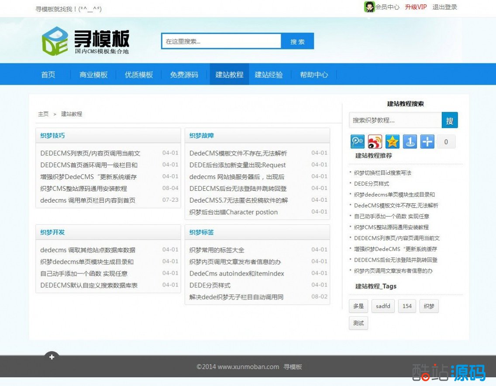Open article 织梦常用的标签大全
This screenshot has width=496, height=386.
217,250
